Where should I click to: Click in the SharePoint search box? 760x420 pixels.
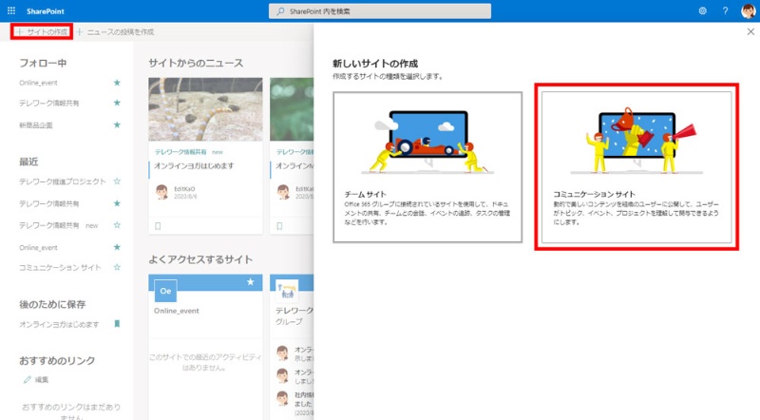[x=379, y=11]
